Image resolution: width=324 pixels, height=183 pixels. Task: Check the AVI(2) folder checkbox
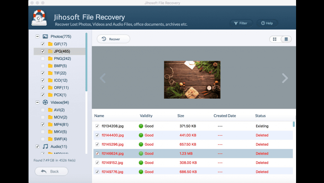(43, 110)
